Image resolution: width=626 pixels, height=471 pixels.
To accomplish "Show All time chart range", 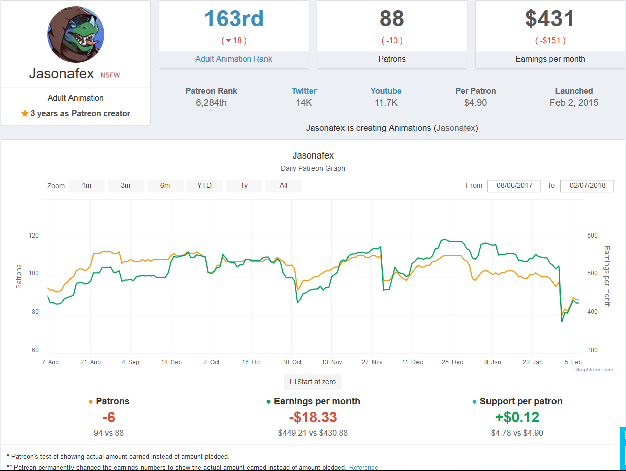I will point(284,186).
